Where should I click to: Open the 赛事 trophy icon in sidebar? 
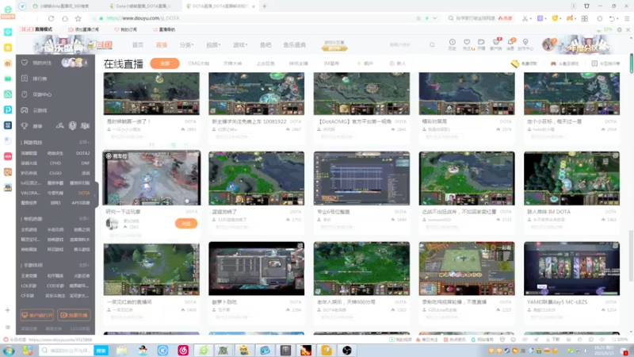coord(25,126)
